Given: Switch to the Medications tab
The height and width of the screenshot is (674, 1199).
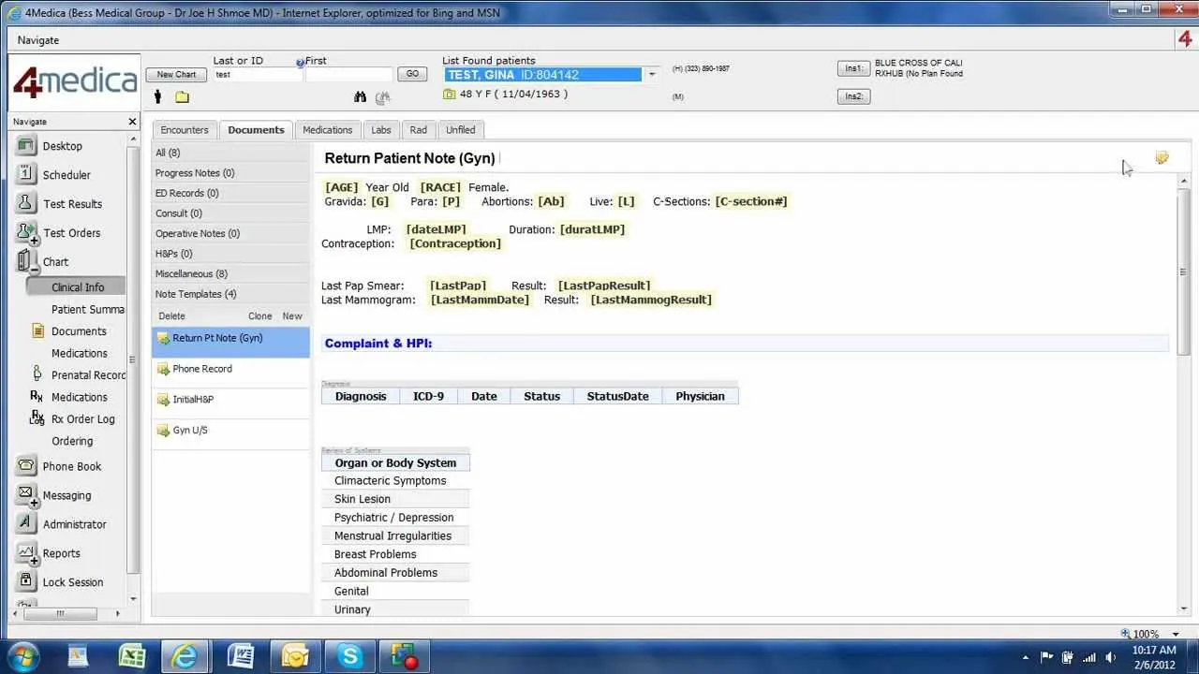Looking at the screenshot, I should [327, 129].
